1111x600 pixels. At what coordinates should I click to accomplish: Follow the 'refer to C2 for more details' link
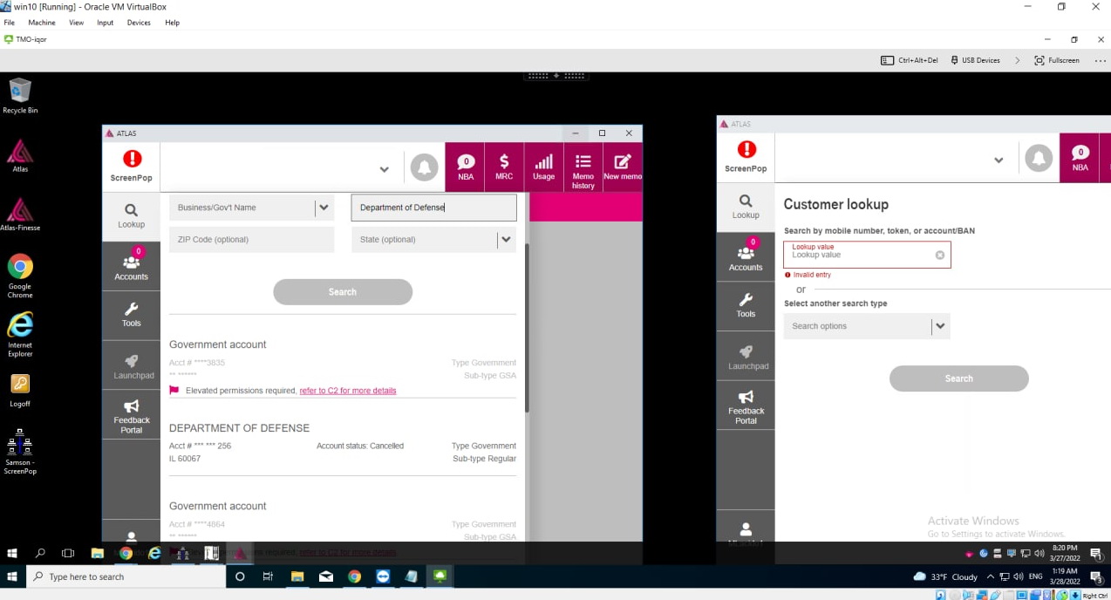tap(347, 391)
